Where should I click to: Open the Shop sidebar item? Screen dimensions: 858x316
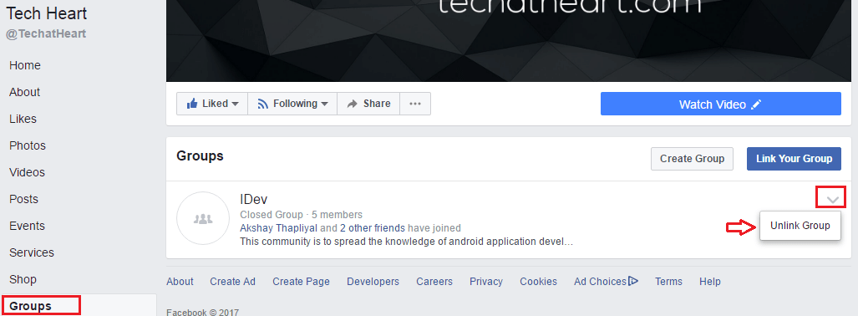[23, 280]
